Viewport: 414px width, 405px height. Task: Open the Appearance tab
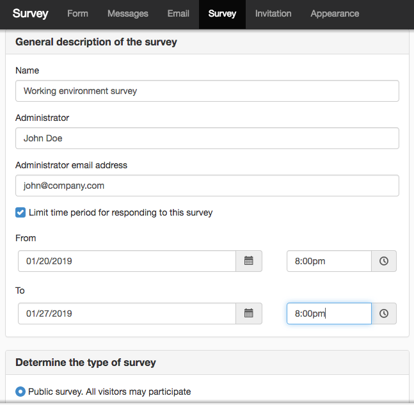point(335,13)
